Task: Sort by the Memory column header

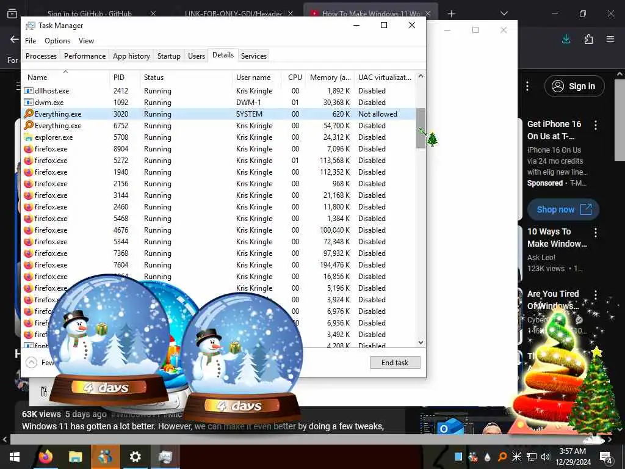Action: (330, 78)
